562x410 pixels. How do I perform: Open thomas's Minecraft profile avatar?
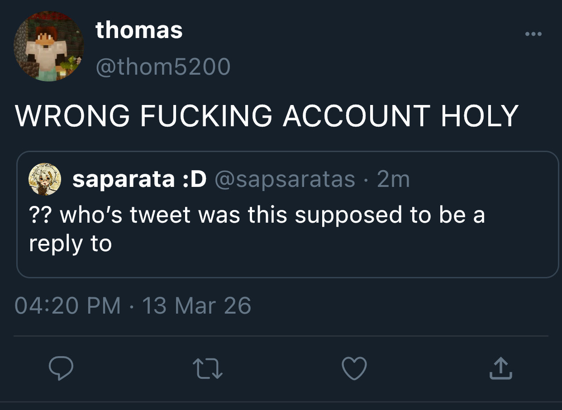[49, 47]
